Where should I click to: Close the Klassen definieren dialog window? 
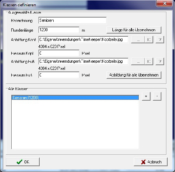pos(164,3)
